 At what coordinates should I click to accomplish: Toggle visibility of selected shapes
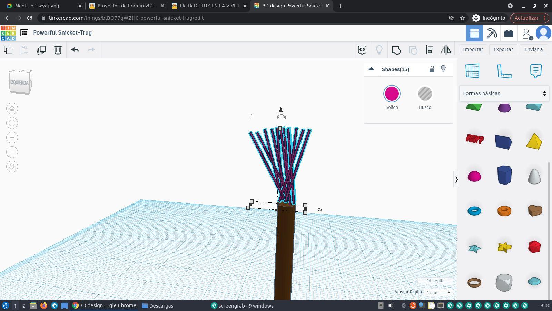(443, 69)
